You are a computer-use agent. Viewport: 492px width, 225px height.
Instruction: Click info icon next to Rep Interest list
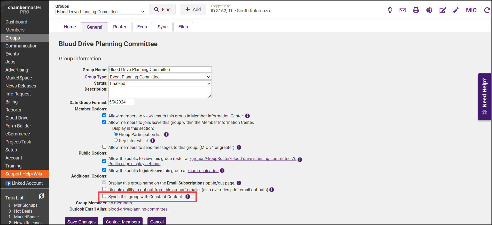tap(153, 141)
